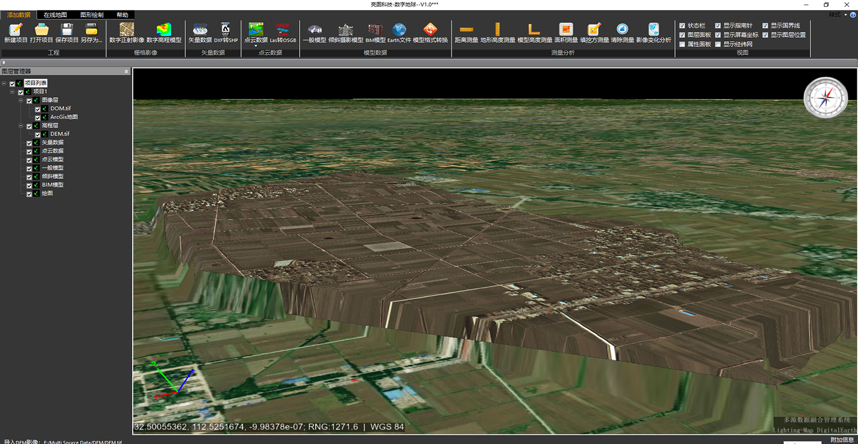Collapse the 图像层 tree node
The width and height of the screenshot is (858, 444).
[21, 100]
